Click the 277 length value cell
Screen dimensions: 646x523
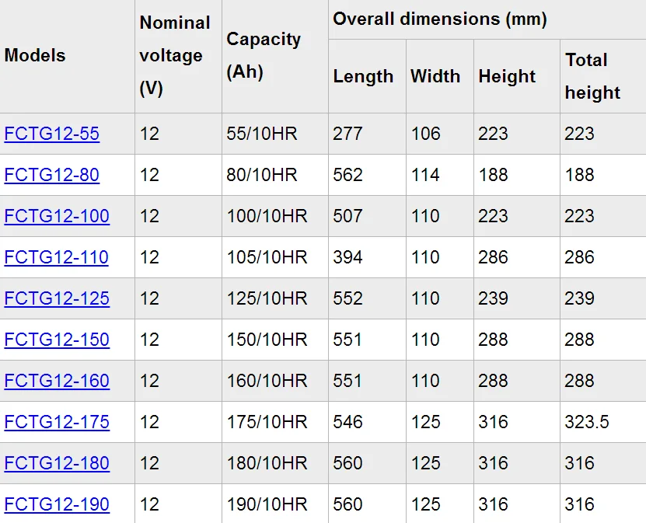[x=347, y=134]
